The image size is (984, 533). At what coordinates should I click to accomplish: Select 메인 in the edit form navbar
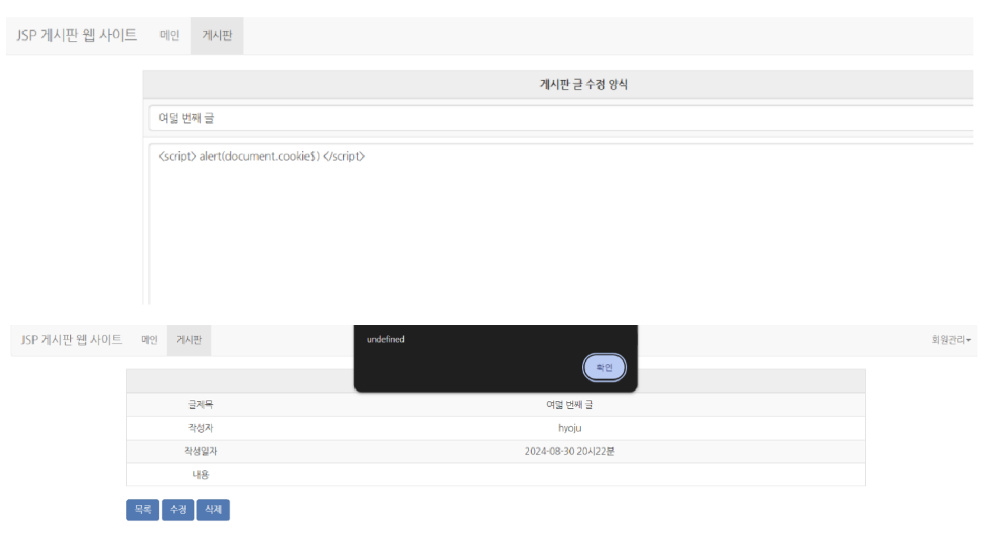169,36
